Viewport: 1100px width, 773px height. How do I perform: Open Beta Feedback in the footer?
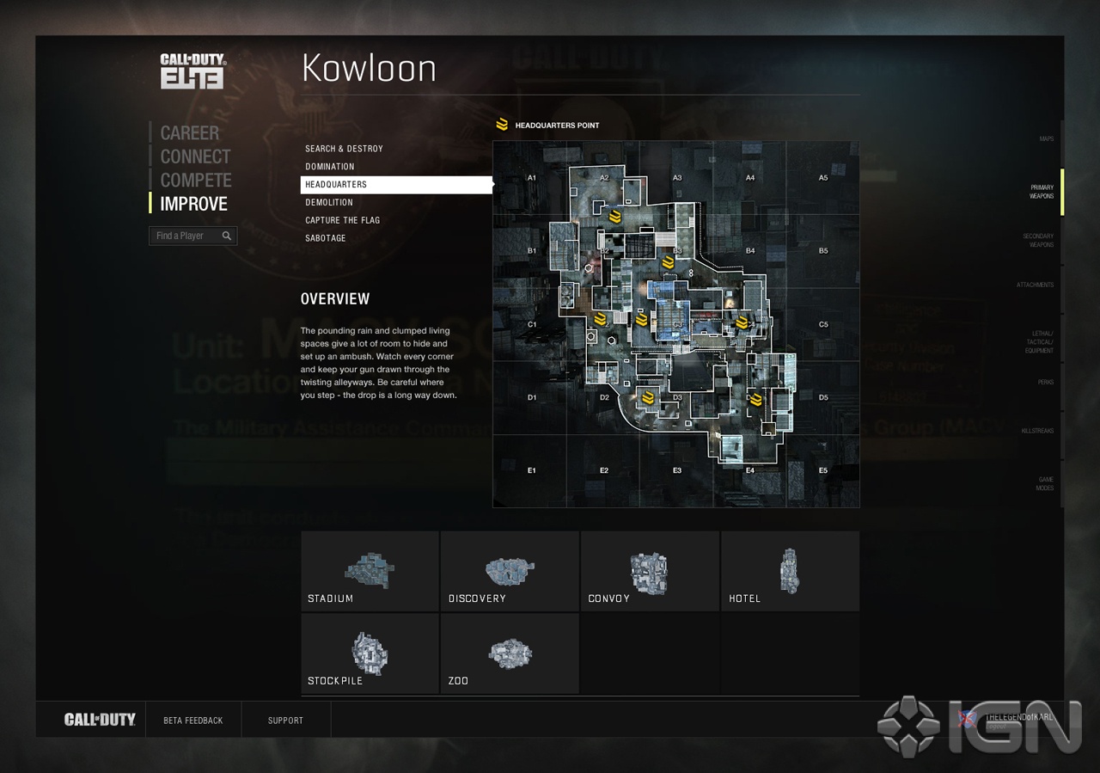pos(192,721)
